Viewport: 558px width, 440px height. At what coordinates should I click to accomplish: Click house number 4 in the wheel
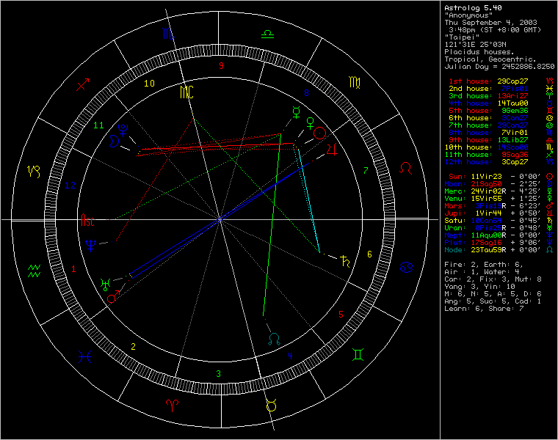click(x=291, y=356)
